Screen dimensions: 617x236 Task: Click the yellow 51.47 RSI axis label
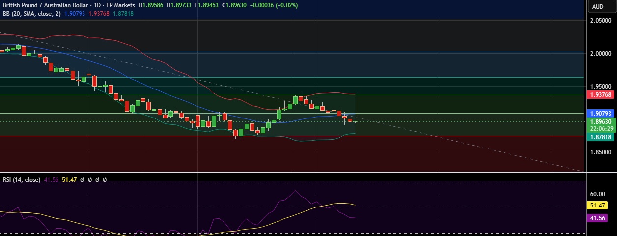600,206
